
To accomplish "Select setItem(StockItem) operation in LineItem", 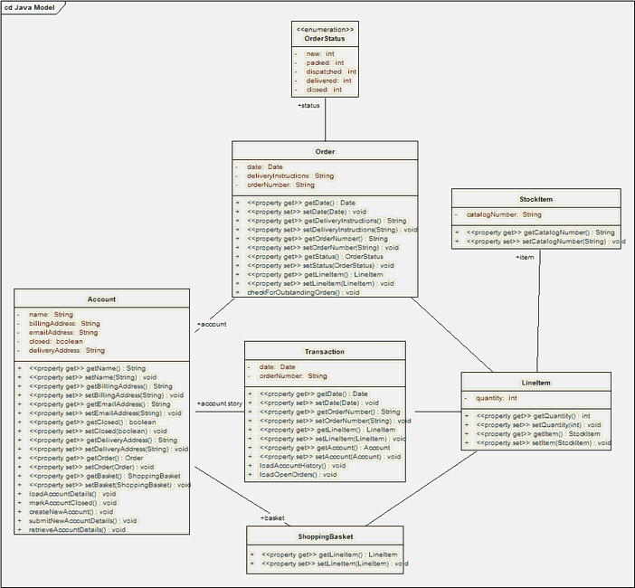I will click(x=544, y=442).
